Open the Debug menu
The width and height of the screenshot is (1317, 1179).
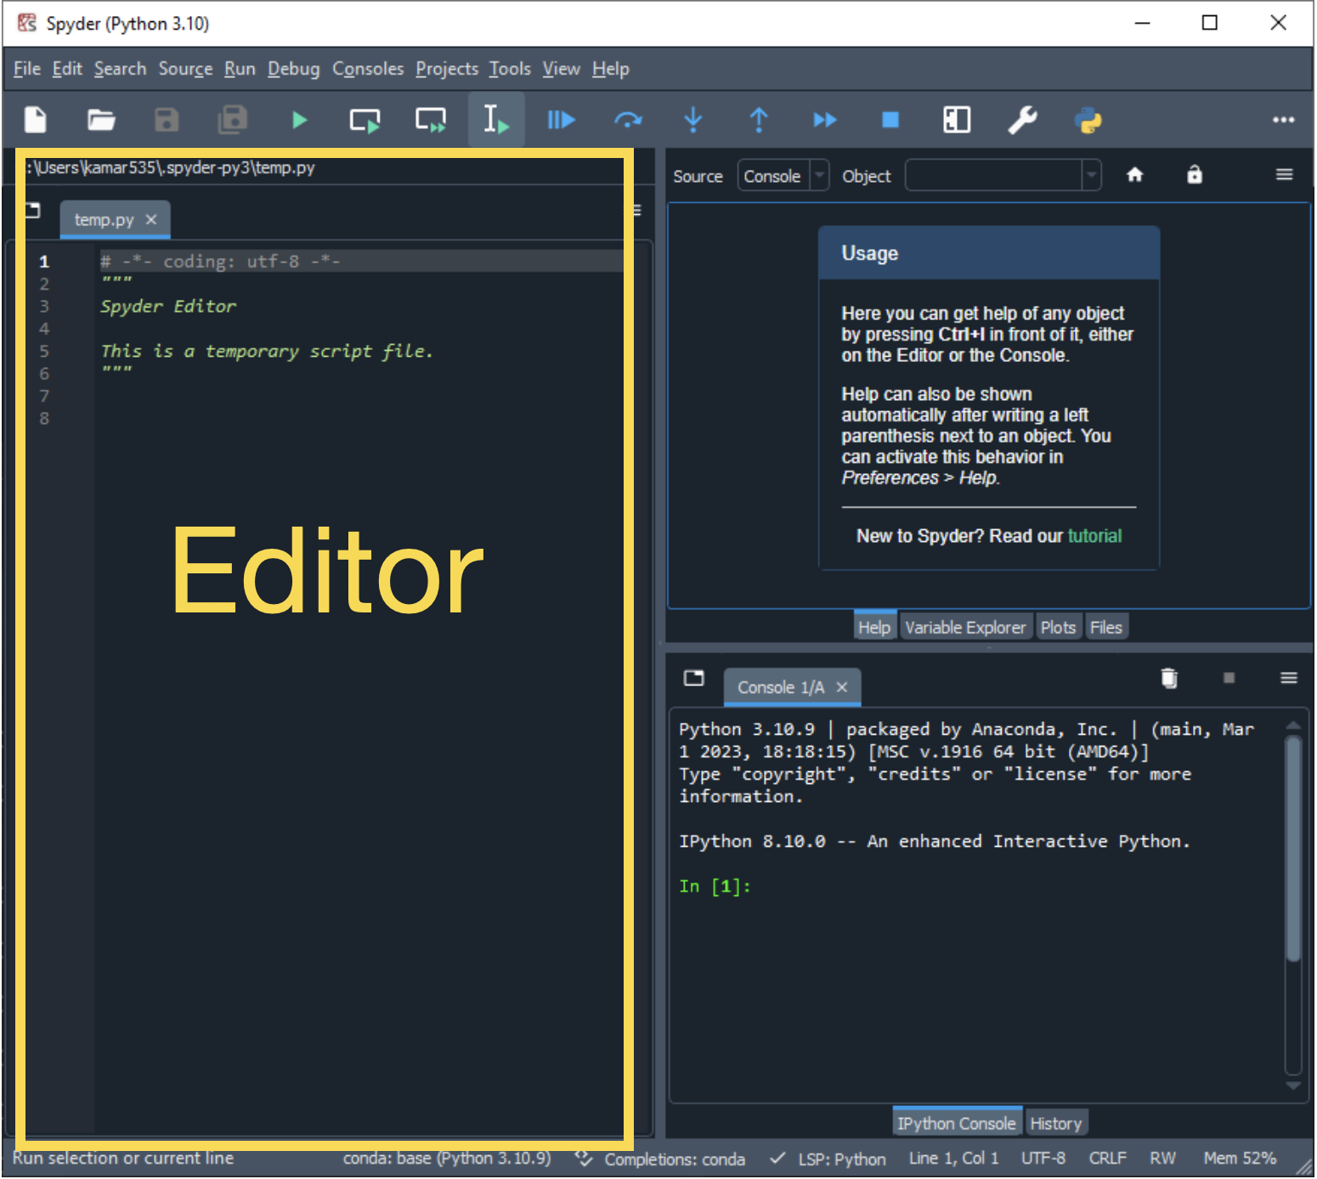pos(294,69)
